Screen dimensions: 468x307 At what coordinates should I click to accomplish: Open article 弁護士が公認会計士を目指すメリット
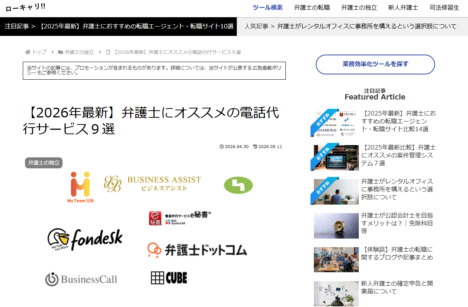tap(397, 223)
